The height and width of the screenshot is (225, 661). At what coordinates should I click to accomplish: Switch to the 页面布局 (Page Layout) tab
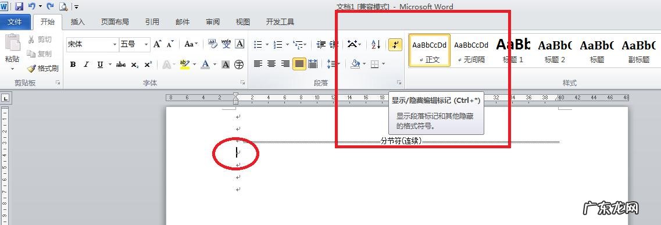click(x=115, y=22)
